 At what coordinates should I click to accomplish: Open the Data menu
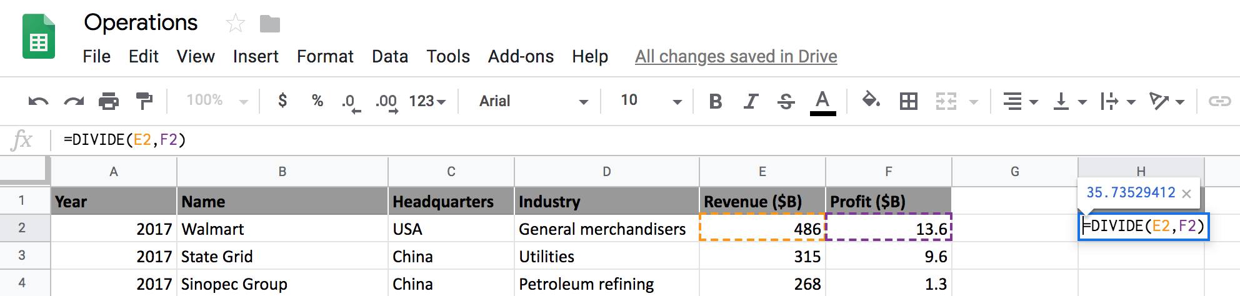click(x=390, y=56)
